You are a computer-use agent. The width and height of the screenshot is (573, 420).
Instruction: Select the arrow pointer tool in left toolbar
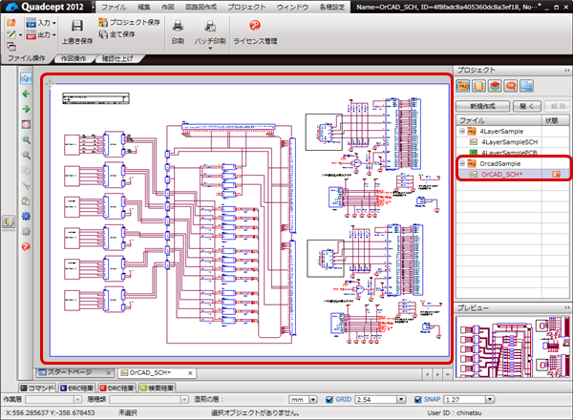click(25, 79)
